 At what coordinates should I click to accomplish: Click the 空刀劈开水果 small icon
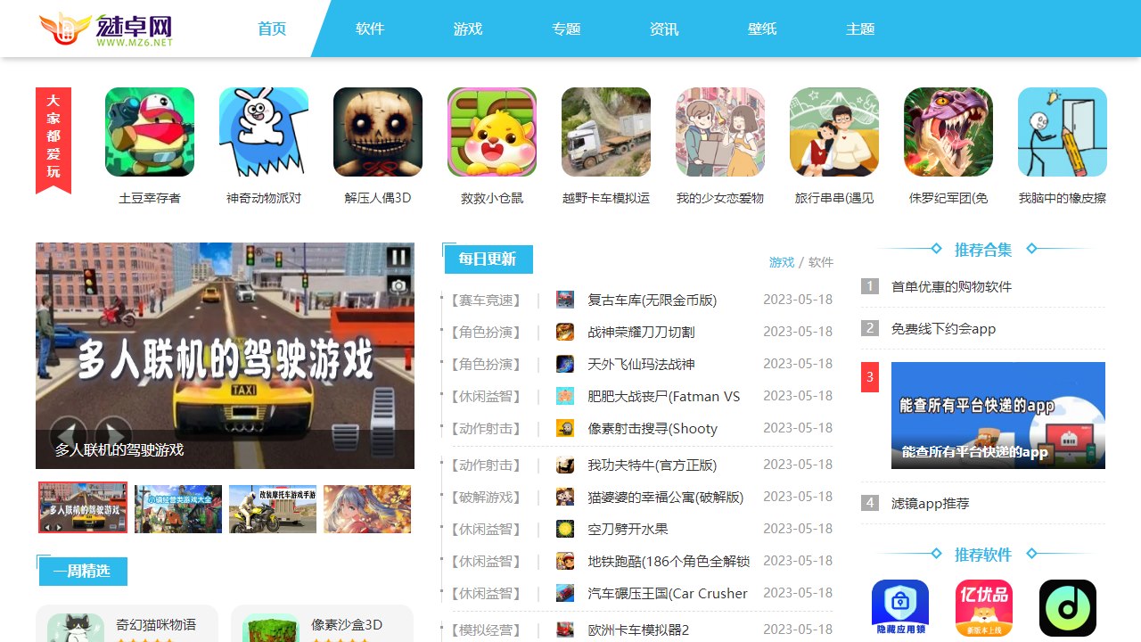pyautogui.click(x=565, y=529)
